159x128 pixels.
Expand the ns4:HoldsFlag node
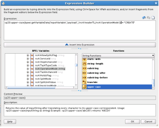pyautogui.click(x=28, y=76)
